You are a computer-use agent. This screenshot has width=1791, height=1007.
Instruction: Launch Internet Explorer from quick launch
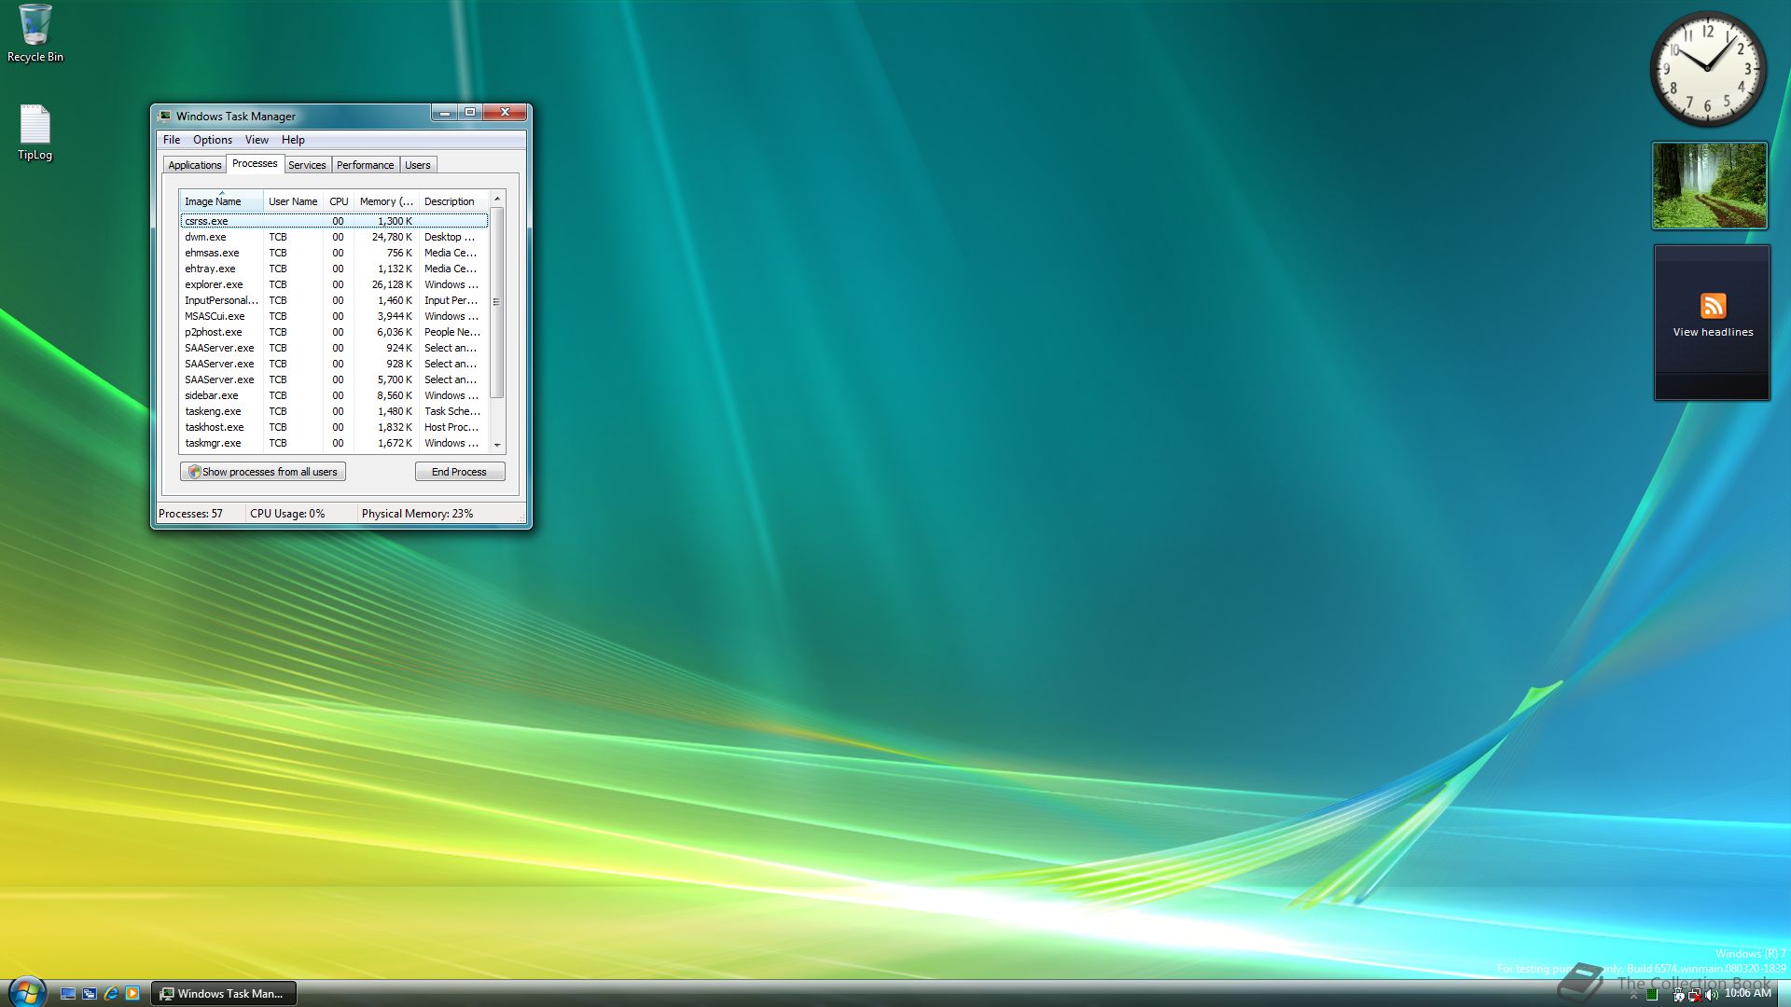point(111,994)
